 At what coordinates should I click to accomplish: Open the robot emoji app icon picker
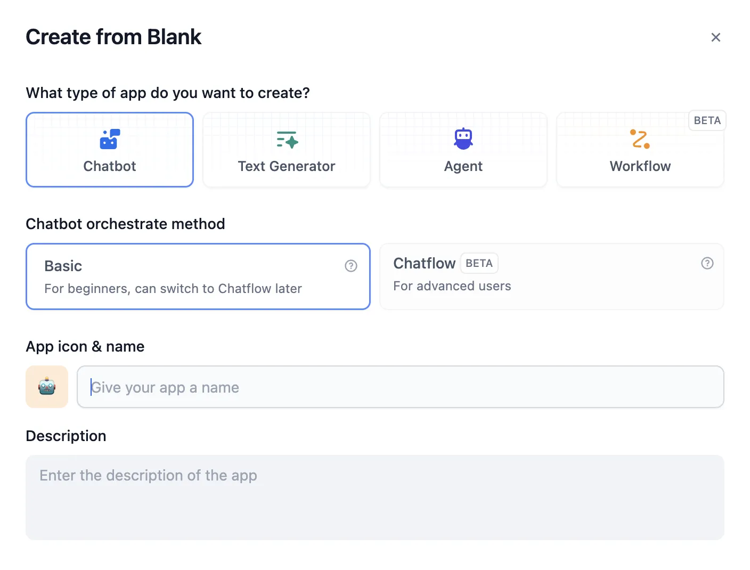tap(47, 387)
